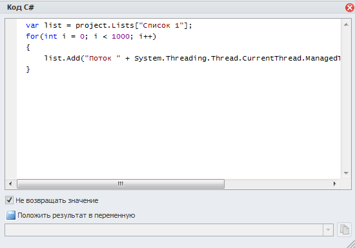
Task: Click the save icon beside "Положить результат в переменную"
Action: [10, 215]
